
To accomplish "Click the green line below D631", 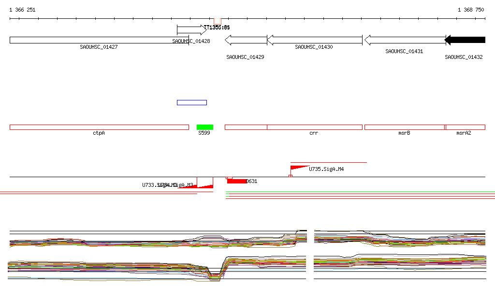I will pyautogui.click(x=360, y=192).
